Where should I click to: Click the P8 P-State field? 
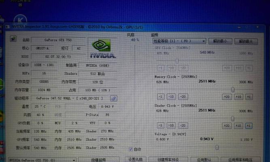click(107, 115)
